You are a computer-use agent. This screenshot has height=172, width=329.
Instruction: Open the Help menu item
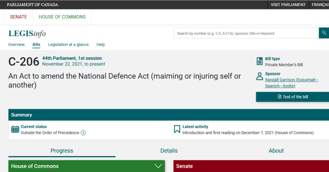(x=101, y=45)
